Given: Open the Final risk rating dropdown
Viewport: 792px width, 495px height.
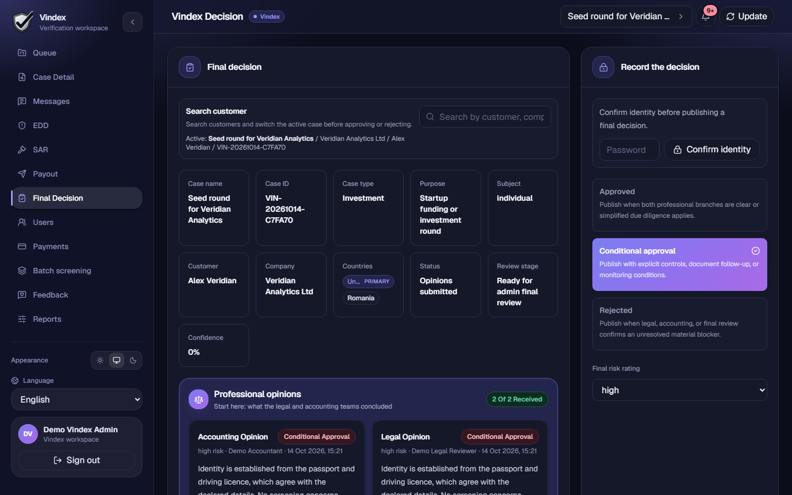Looking at the screenshot, I should coord(680,390).
